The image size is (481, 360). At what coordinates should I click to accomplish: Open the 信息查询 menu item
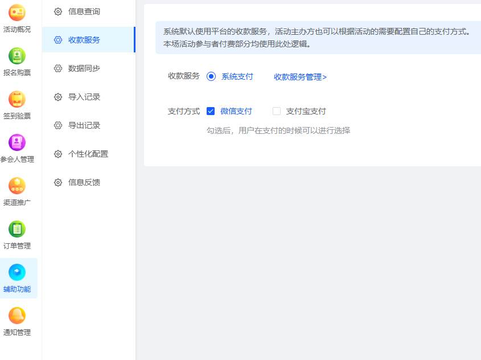pyautogui.click(x=88, y=11)
